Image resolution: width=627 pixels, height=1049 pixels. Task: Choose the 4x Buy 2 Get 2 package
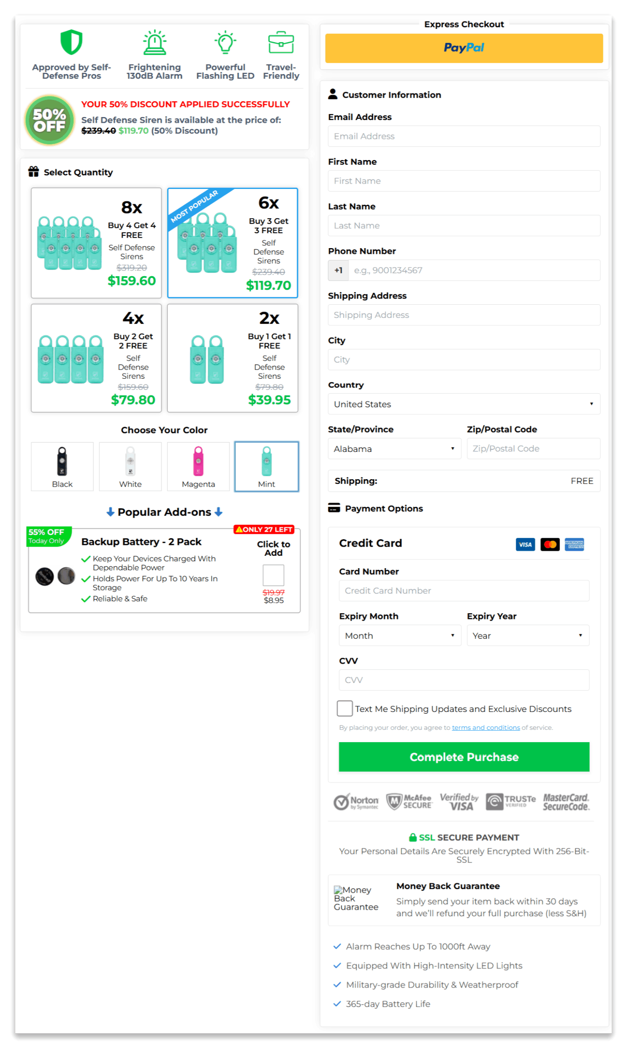coord(96,358)
